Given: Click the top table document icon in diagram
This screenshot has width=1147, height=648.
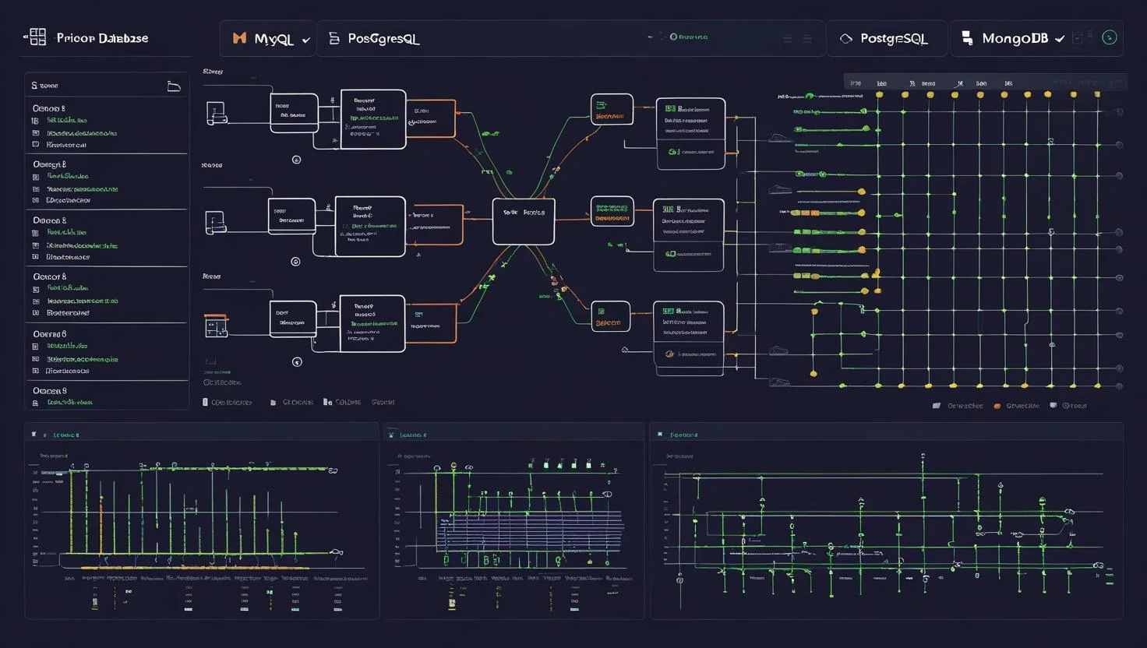Looking at the screenshot, I should coord(216,114).
